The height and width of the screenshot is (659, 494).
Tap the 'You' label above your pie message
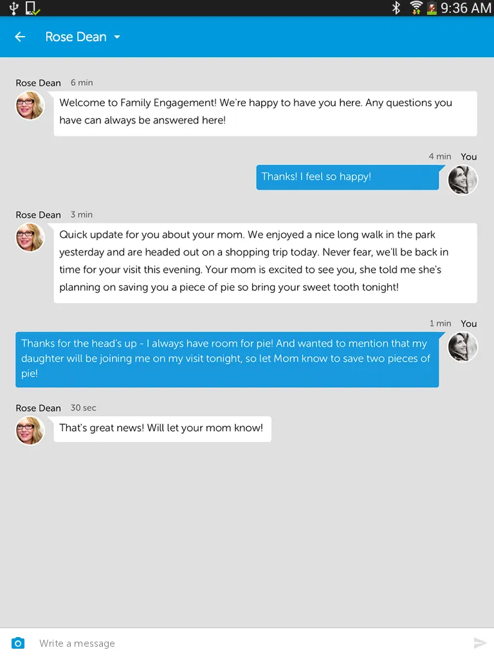coord(469,324)
